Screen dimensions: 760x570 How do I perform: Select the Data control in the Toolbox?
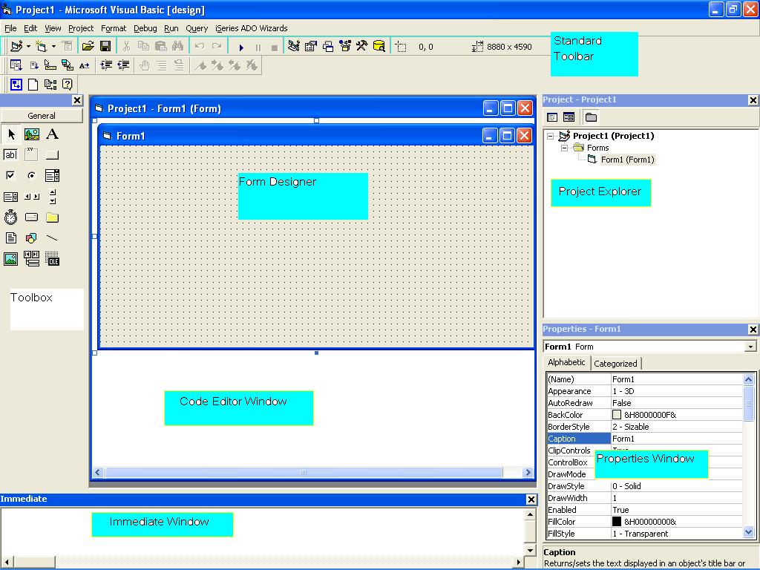[x=32, y=259]
